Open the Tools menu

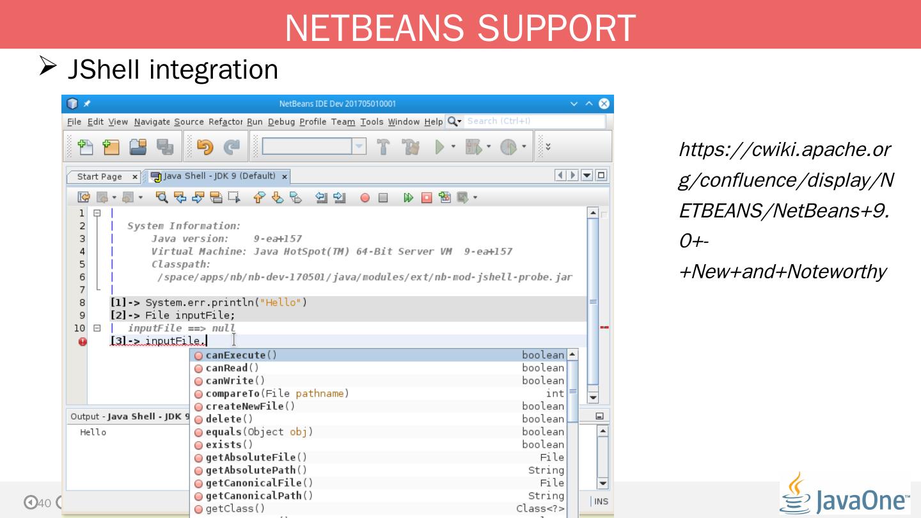(372, 122)
